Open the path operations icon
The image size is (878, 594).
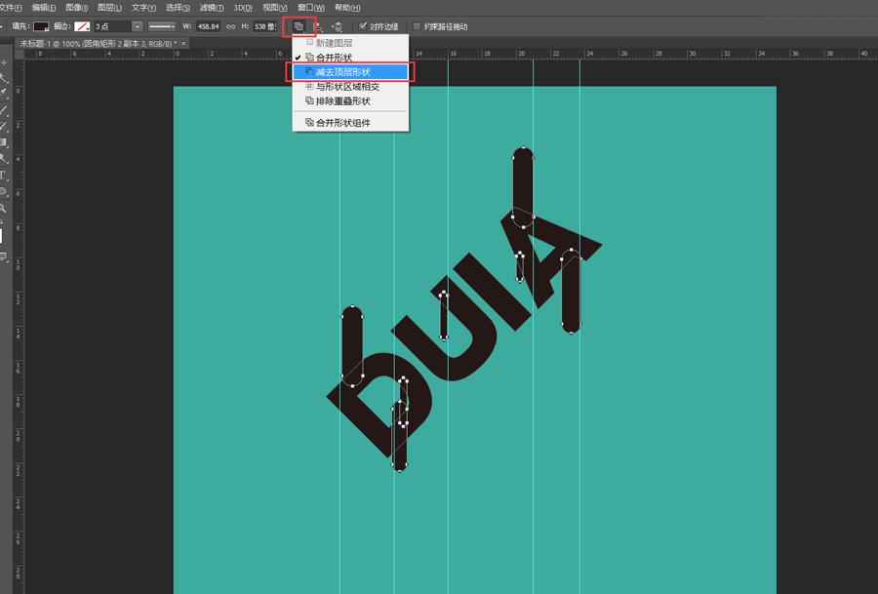coord(299,26)
